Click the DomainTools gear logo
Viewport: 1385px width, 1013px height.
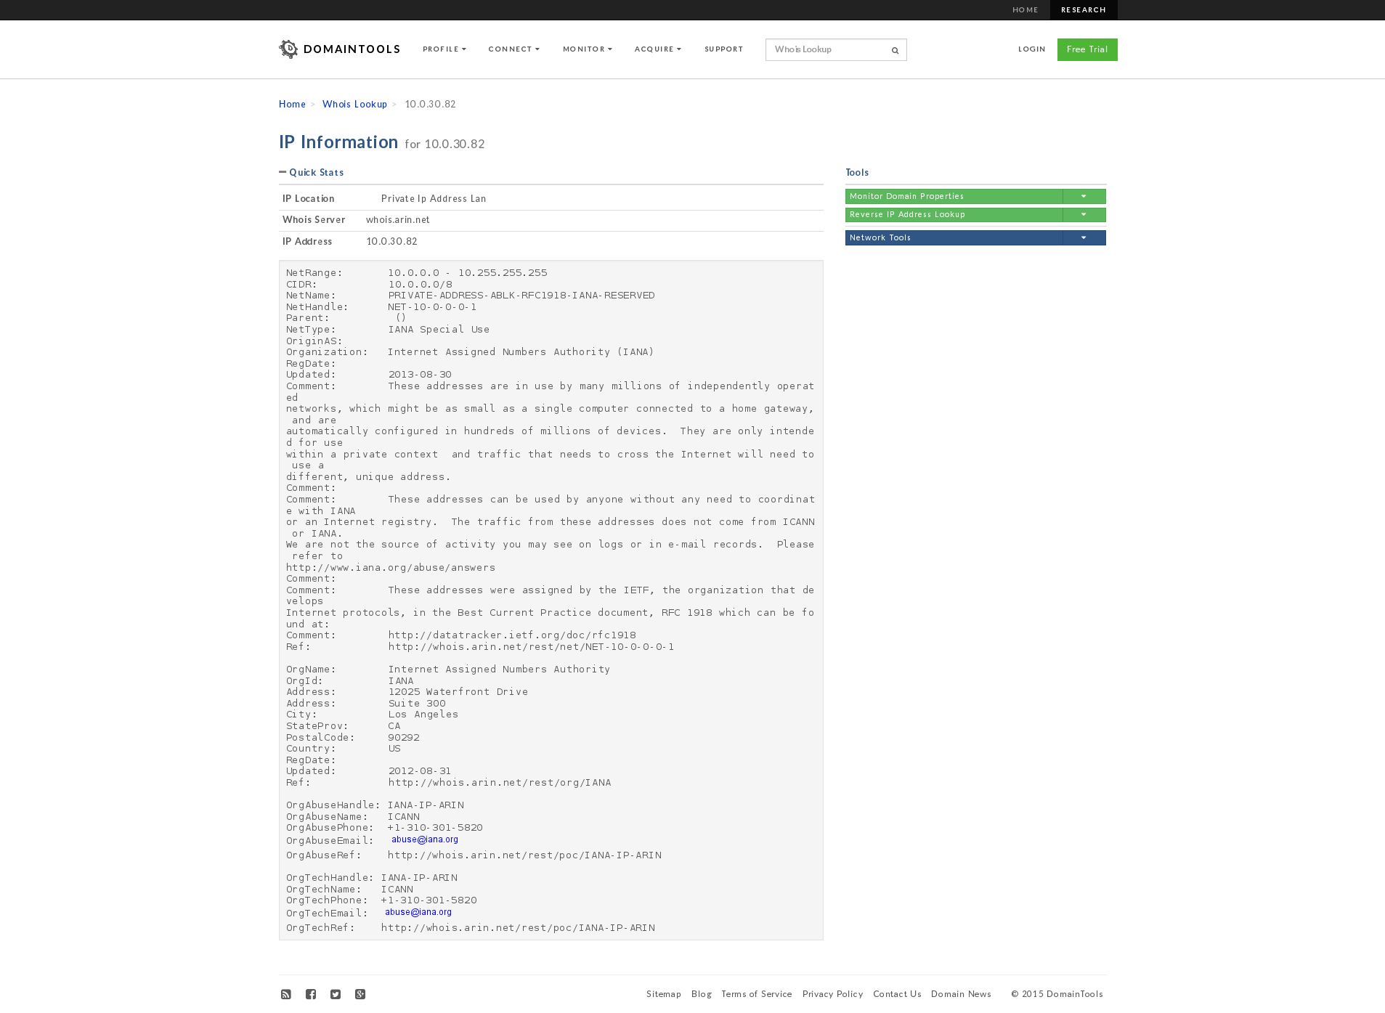click(x=288, y=49)
